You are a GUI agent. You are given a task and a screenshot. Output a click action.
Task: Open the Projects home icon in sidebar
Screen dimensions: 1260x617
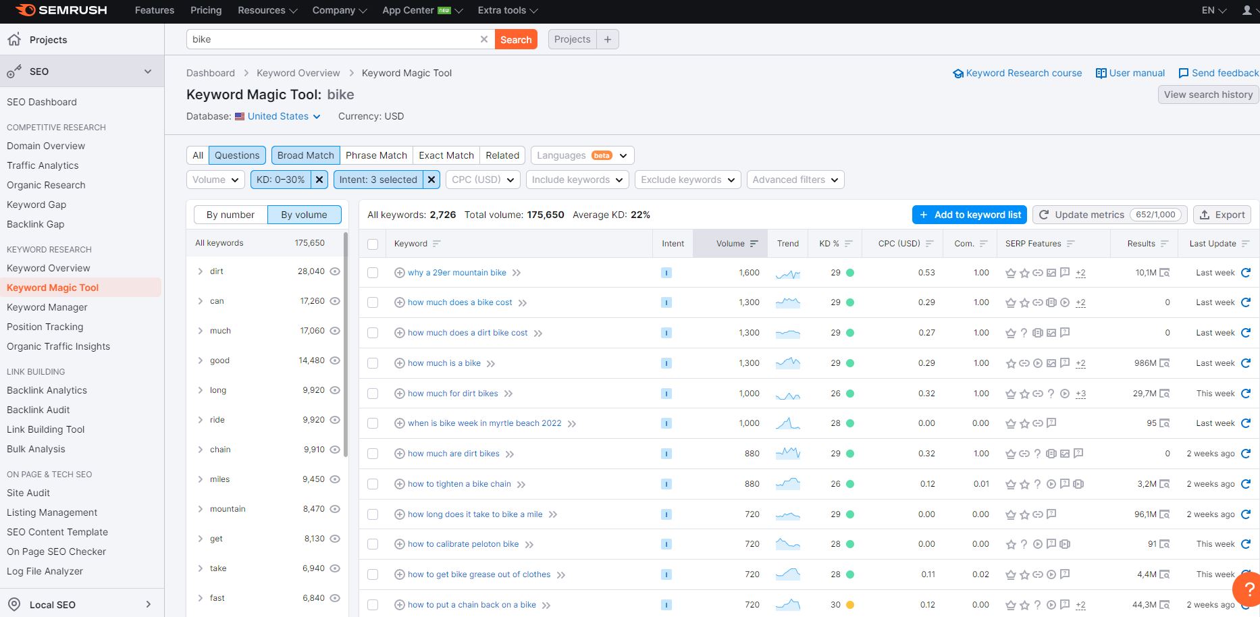click(x=14, y=39)
